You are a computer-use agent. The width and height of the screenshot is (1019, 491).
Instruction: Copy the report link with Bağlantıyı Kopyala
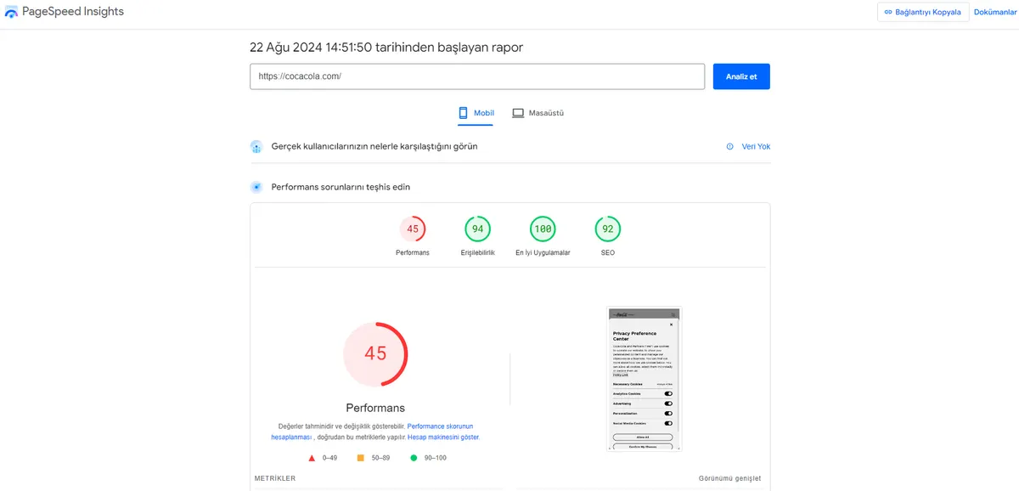click(922, 12)
